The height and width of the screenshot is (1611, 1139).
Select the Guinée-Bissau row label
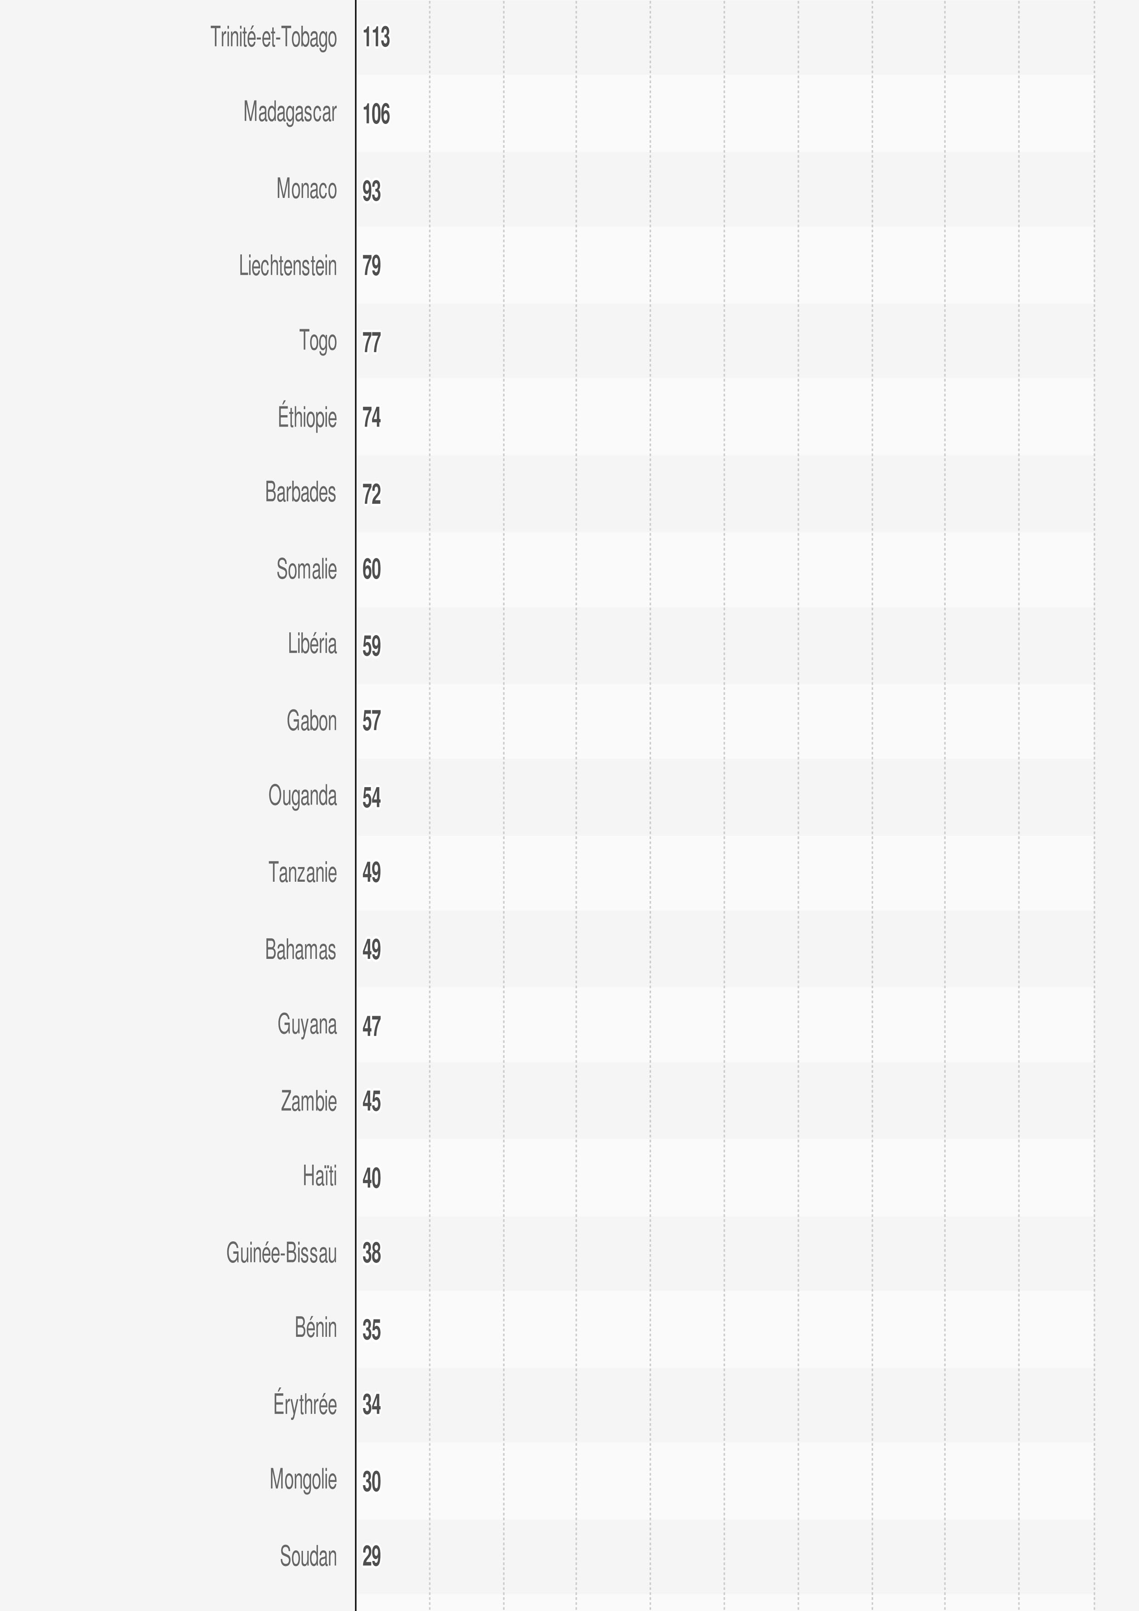pyautogui.click(x=282, y=1253)
